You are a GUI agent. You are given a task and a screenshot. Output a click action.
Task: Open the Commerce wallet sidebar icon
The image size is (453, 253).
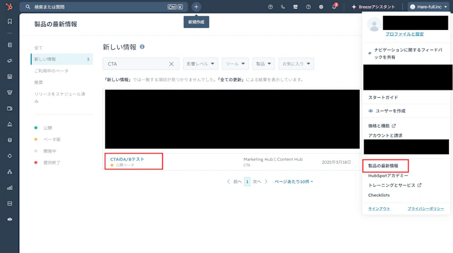point(10,108)
